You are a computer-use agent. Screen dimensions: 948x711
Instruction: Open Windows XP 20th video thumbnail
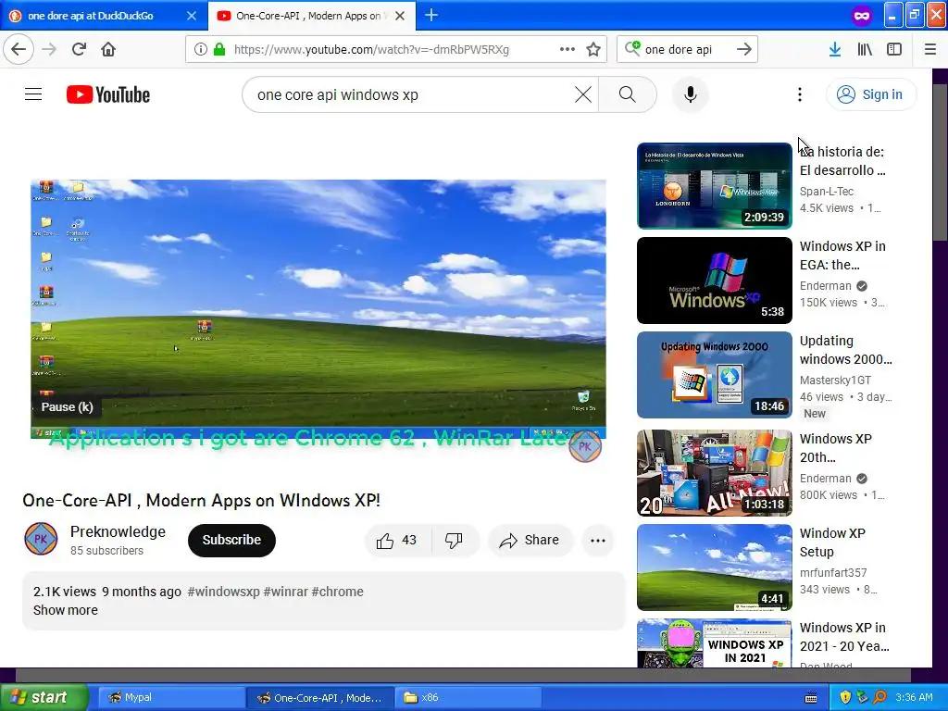(x=715, y=473)
